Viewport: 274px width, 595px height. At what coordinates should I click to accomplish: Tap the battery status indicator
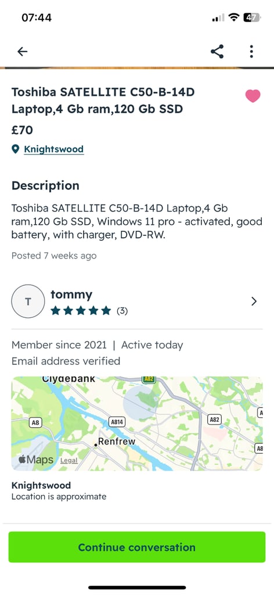pyautogui.click(x=251, y=17)
